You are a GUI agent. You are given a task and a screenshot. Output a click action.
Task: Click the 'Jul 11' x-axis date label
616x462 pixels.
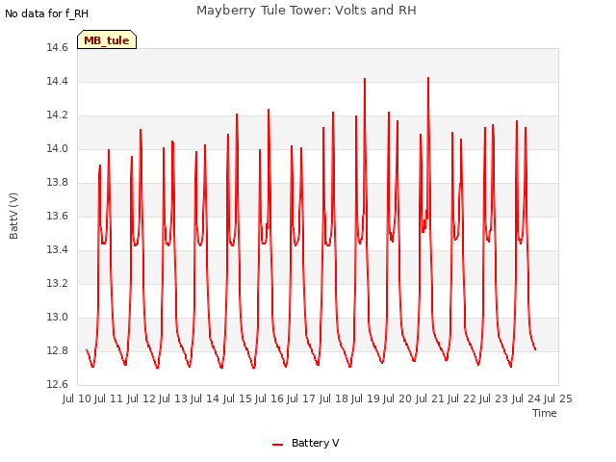click(109, 398)
